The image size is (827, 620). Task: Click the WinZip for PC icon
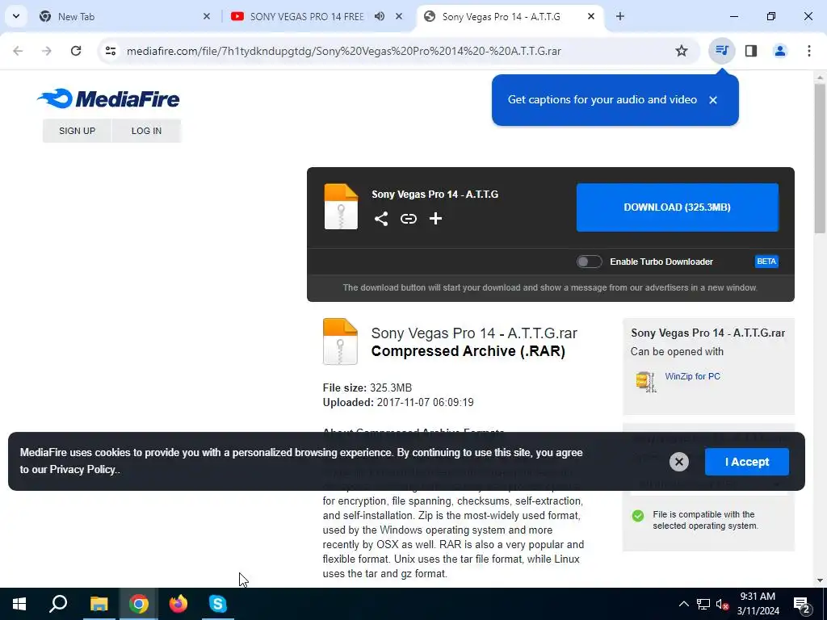coord(646,381)
